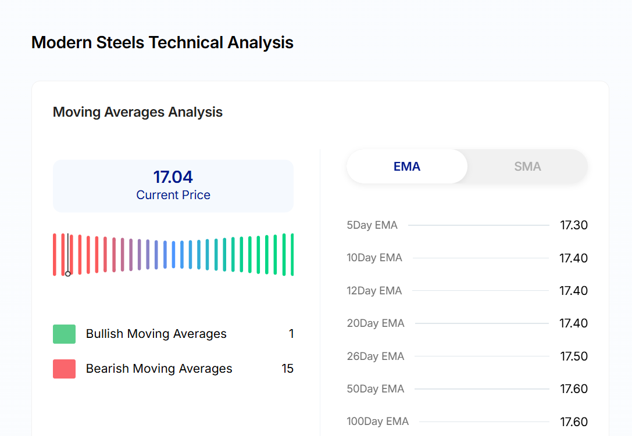The image size is (632, 436).
Task: Click the 20Day EMA label
Action: (x=376, y=323)
